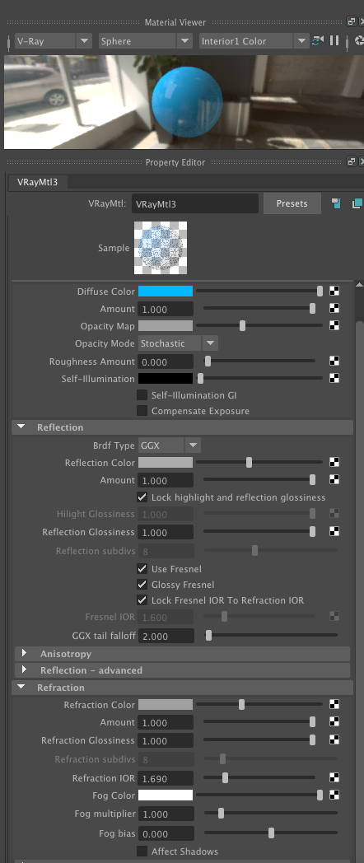Image resolution: width=364 pixels, height=863 pixels.
Task: Uncheck Lock Fresnel IOR To Refraction IOR
Action: [x=142, y=600]
